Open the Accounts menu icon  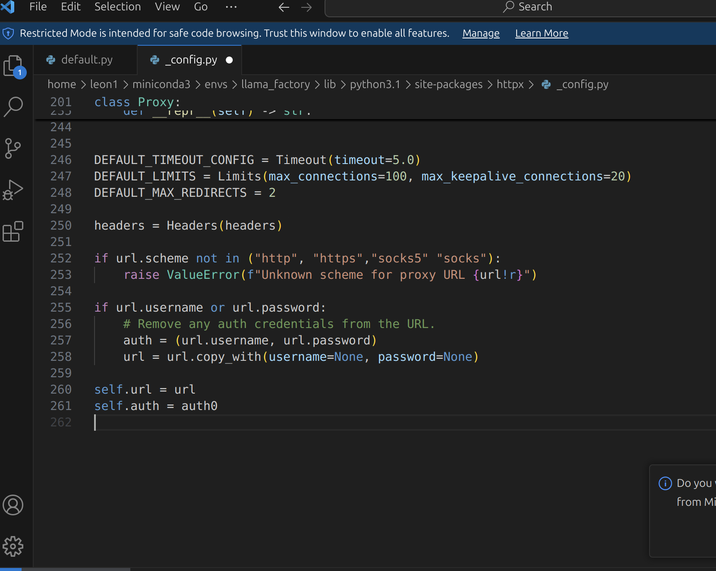pyautogui.click(x=13, y=505)
